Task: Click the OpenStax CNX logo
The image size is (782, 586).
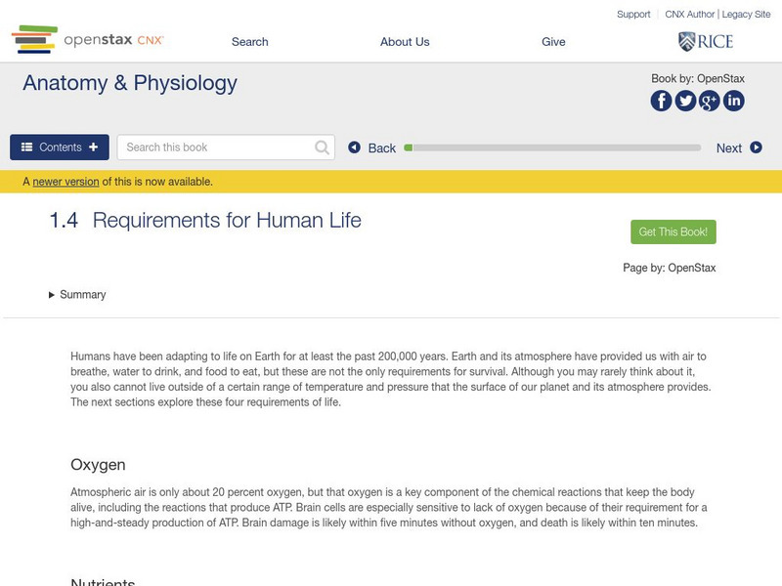Action: click(x=88, y=39)
